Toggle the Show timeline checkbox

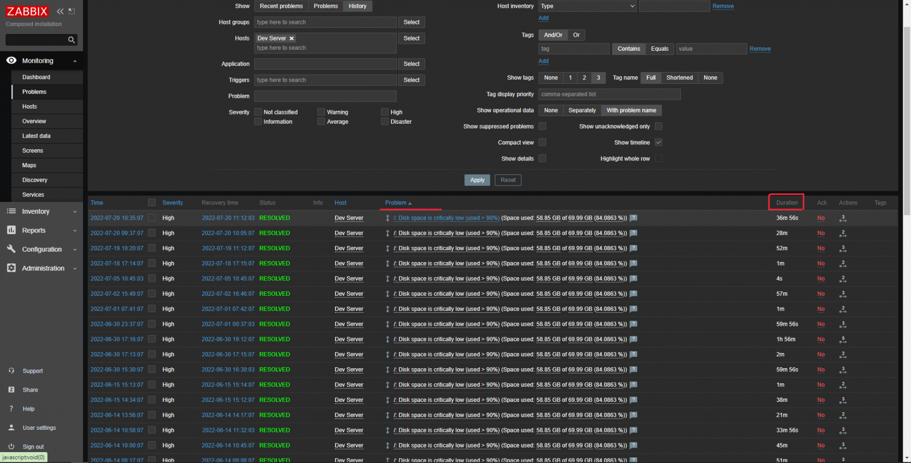click(x=658, y=142)
